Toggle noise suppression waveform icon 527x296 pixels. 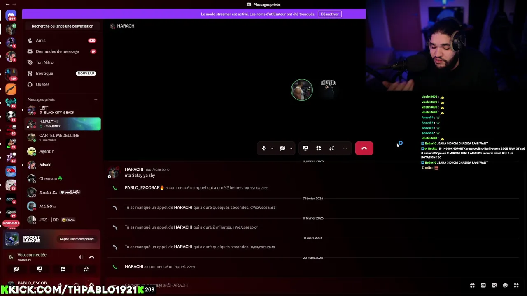[82, 257]
